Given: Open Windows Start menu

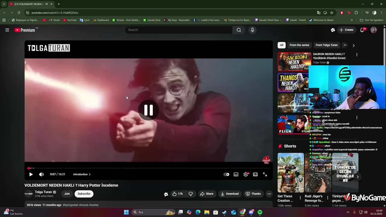Looking at the screenshot, I should (x=126, y=212).
